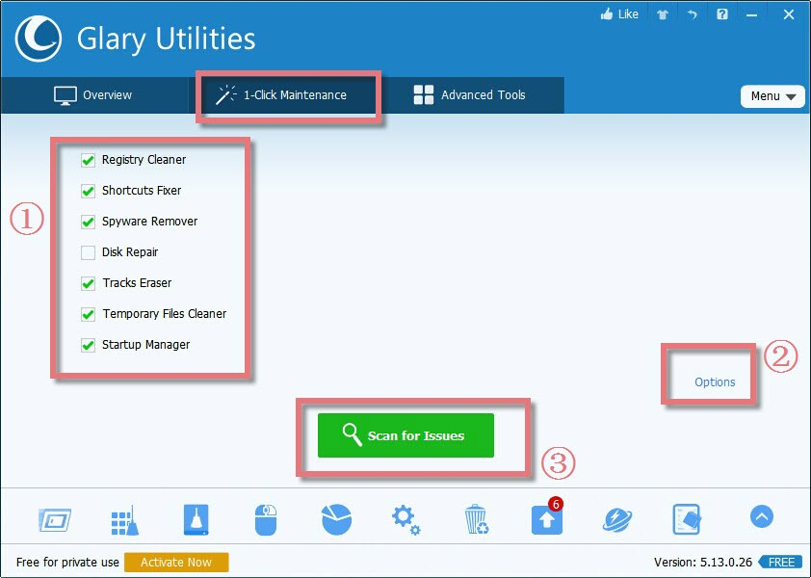
Task: Enable the Disk Repair checkbox
Action: pos(88,252)
